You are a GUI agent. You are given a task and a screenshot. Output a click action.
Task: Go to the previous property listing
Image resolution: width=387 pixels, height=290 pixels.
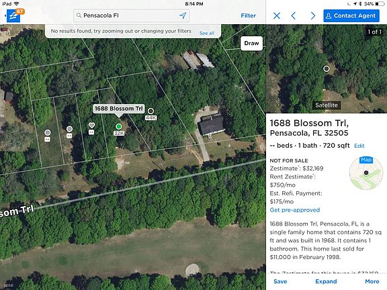click(x=294, y=16)
